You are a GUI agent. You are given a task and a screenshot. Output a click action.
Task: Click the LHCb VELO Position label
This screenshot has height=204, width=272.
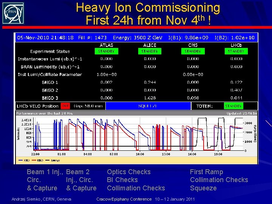tap(37, 106)
